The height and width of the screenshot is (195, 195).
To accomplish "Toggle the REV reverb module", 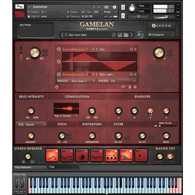I will point(126,155).
